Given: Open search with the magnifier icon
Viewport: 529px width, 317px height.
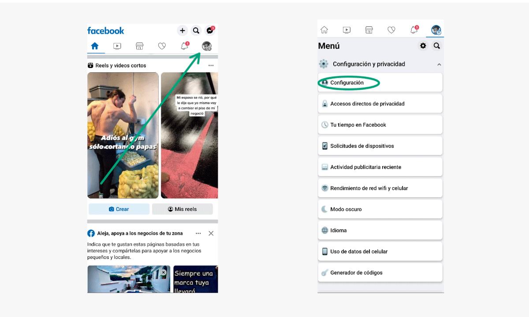Looking at the screenshot, I should point(196,30).
